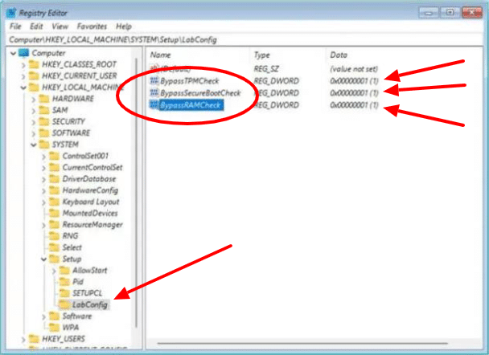Click the tree pane vertical scrollbar

point(137,193)
